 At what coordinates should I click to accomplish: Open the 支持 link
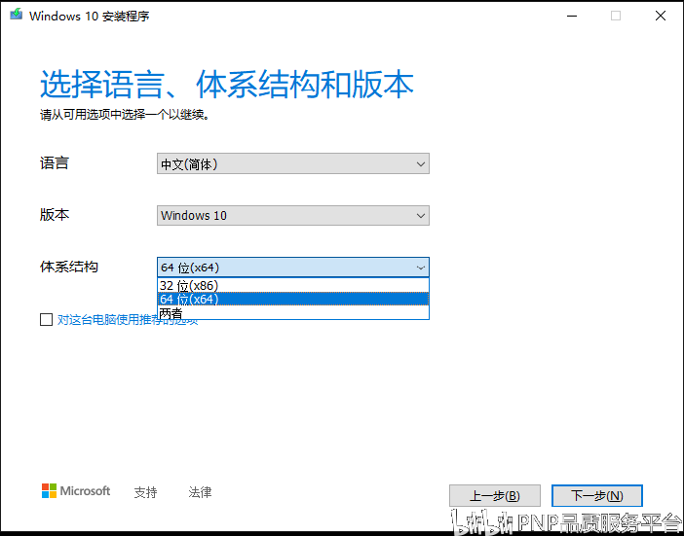click(145, 492)
